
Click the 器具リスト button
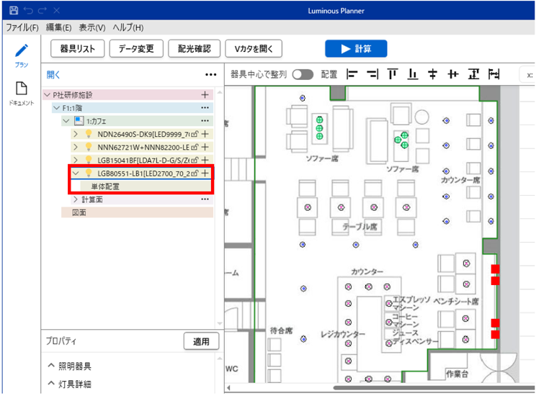point(78,48)
